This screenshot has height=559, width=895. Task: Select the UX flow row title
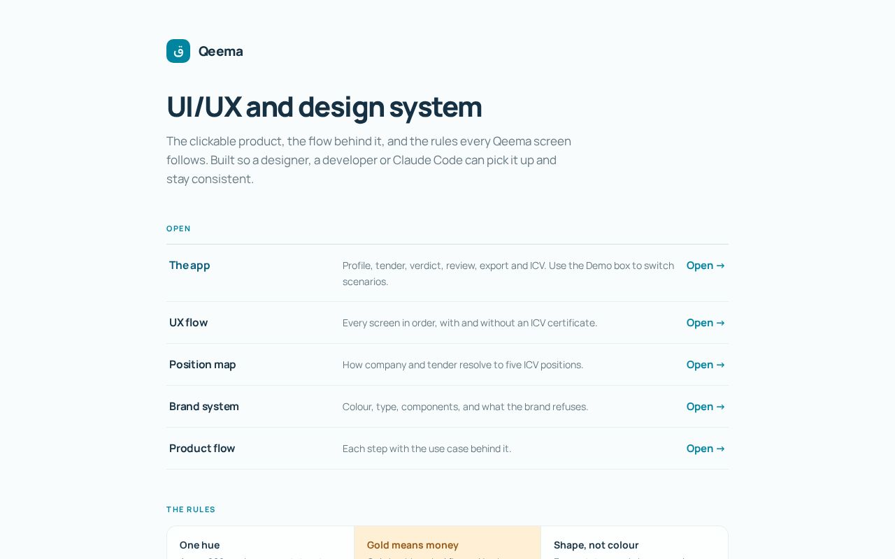click(189, 323)
